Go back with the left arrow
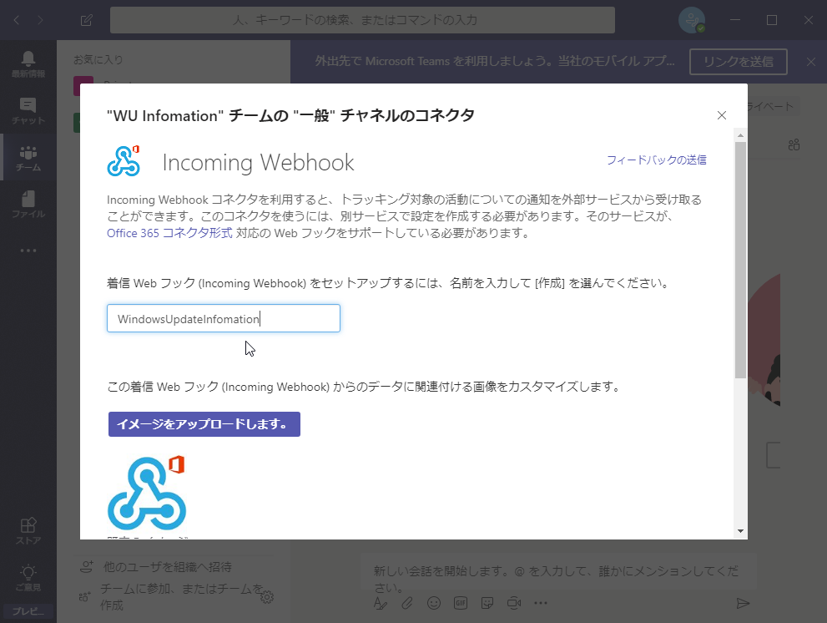Image resolution: width=827 pixels, height=623 pixels. [17, 20]
